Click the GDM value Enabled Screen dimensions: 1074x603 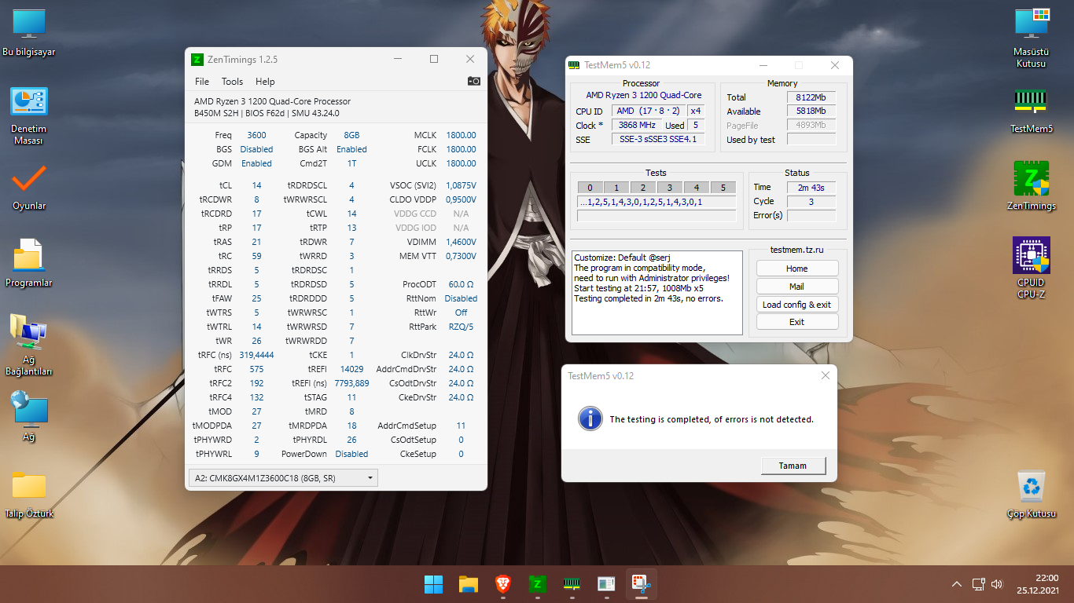[256, 163]
